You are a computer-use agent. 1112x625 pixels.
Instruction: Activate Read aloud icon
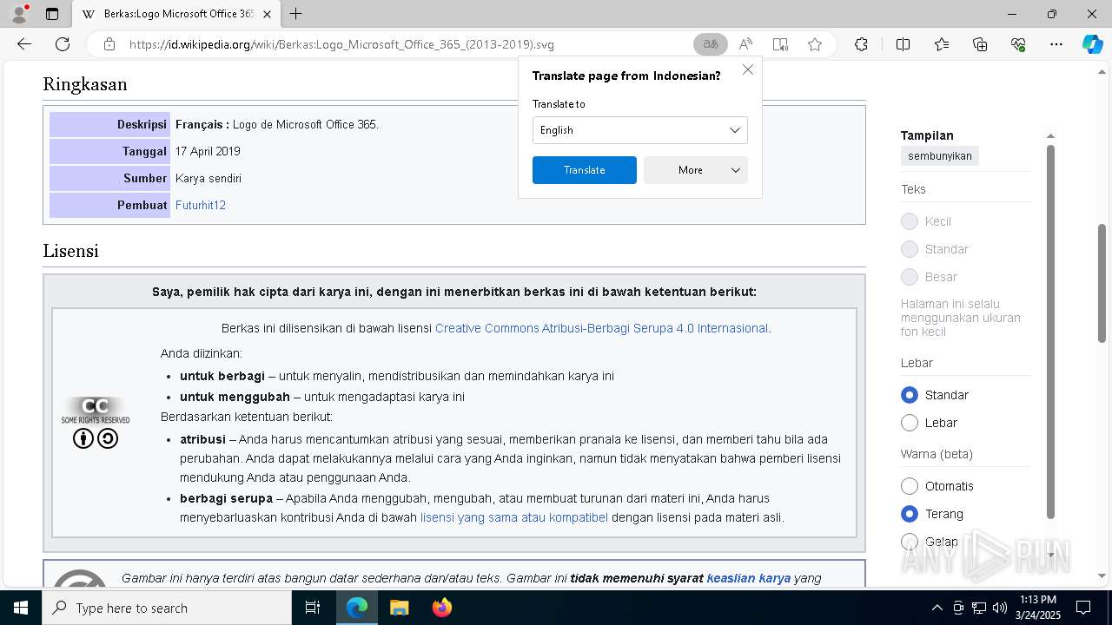pyautogui.click(x=745, y=44)
